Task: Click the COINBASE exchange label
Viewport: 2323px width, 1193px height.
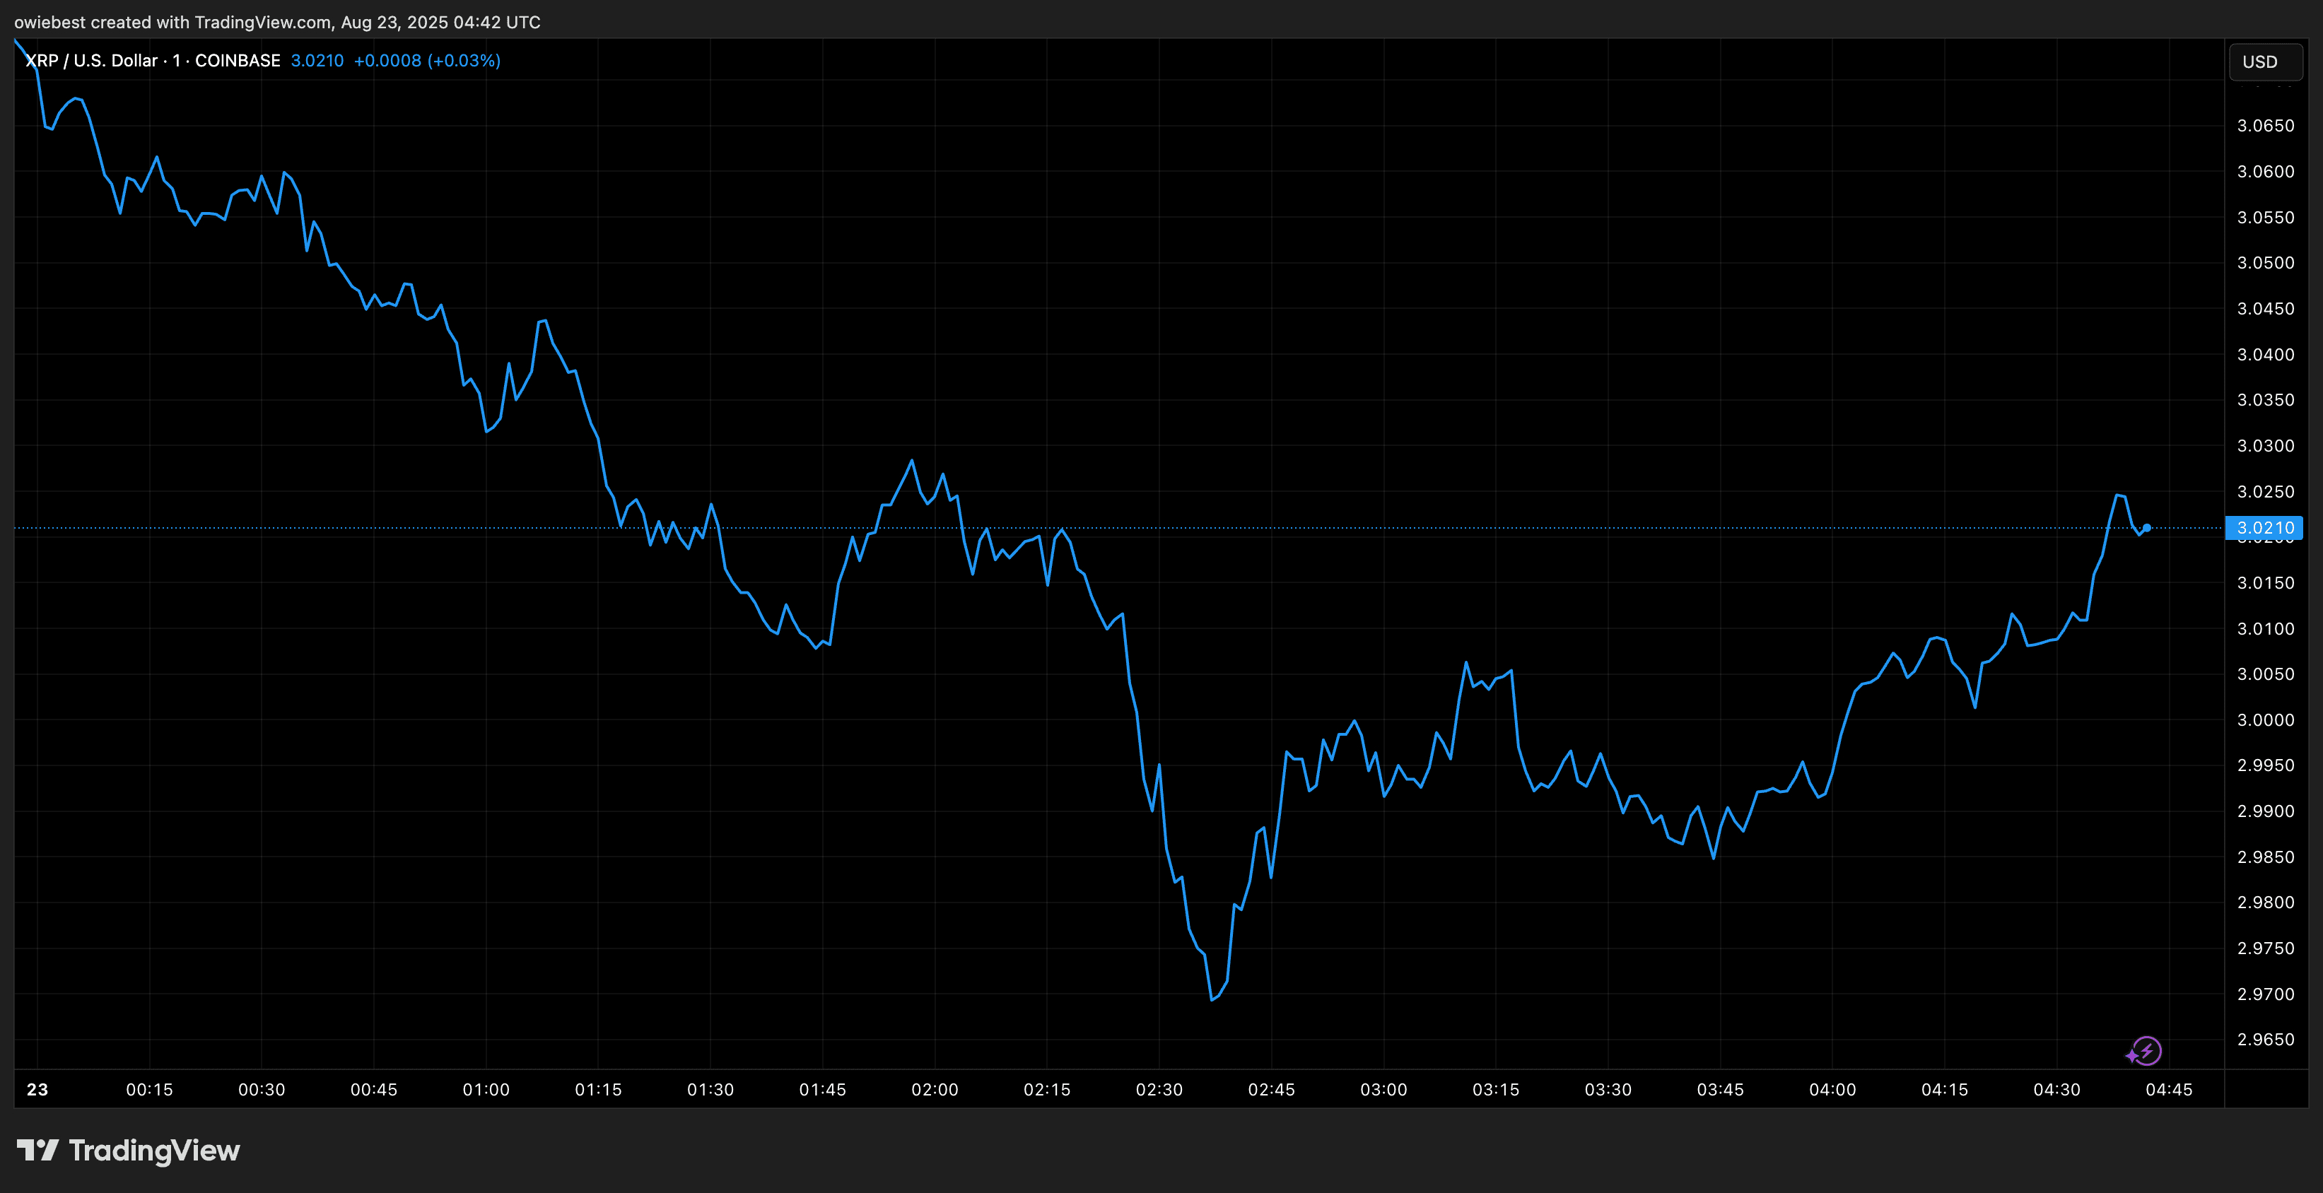Action: [237, 60]
